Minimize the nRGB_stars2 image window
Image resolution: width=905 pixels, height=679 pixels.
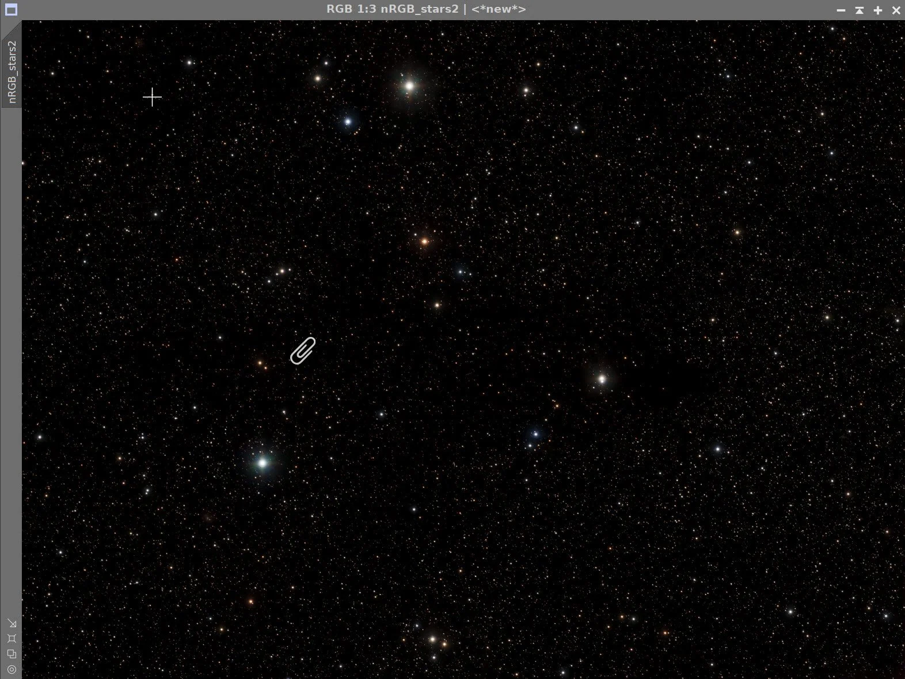[841, 10]
